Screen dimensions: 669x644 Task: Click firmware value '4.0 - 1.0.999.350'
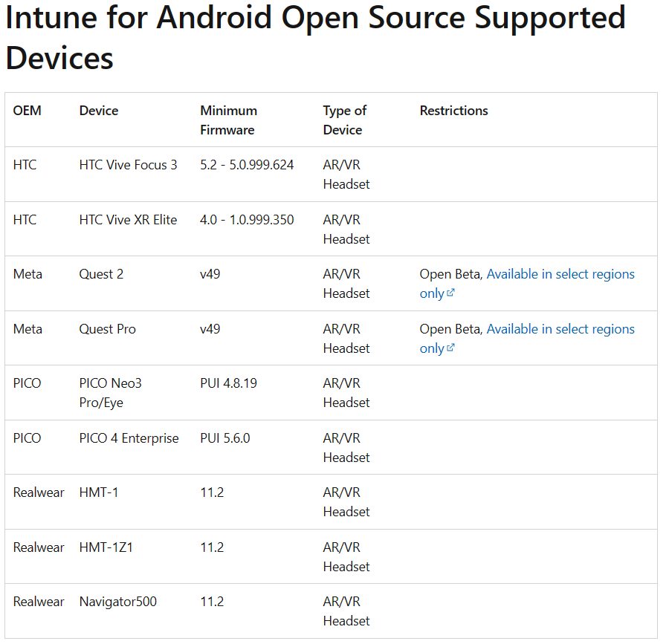(x=247, y=220)
